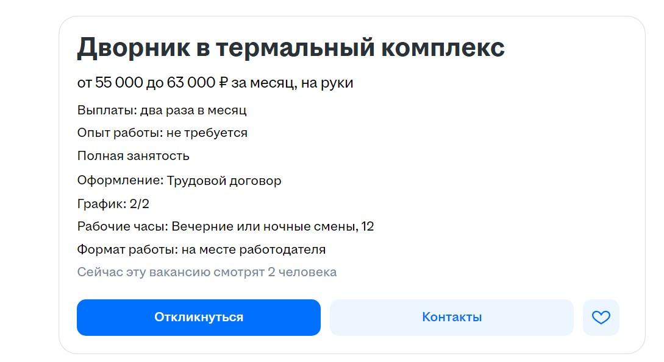The image size is (664, 362).
Task: Click the 'Полная занятость' line
Action: tap(133, 156)
